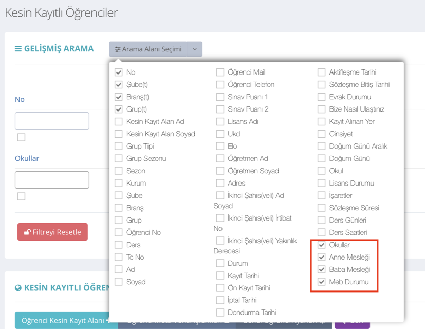Click the Okullar text input field

(52, 180)
